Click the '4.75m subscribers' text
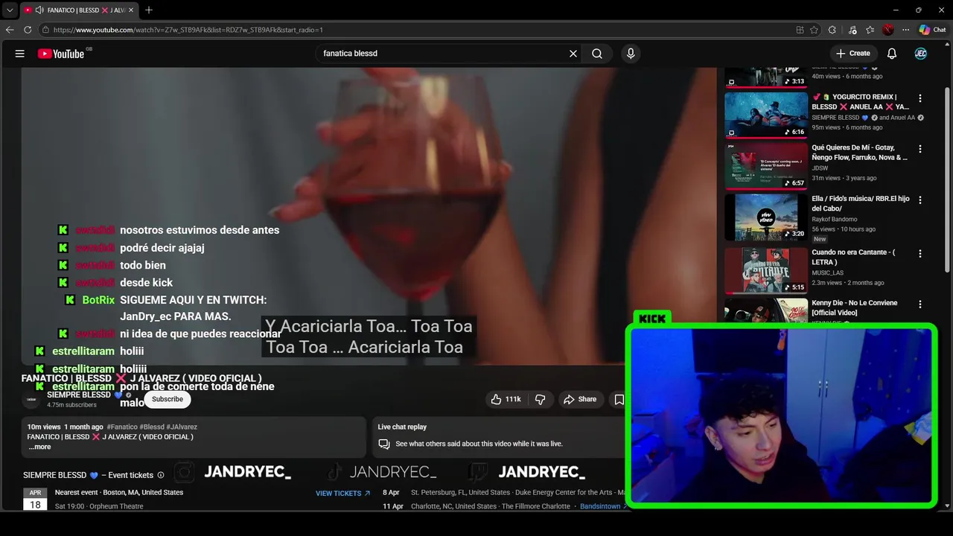Screen dimensions: 953x536 [x=71, y=405]
